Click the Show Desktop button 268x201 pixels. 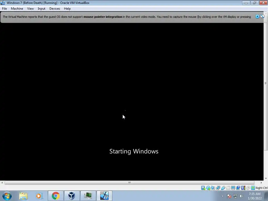[x=266, y=196]
